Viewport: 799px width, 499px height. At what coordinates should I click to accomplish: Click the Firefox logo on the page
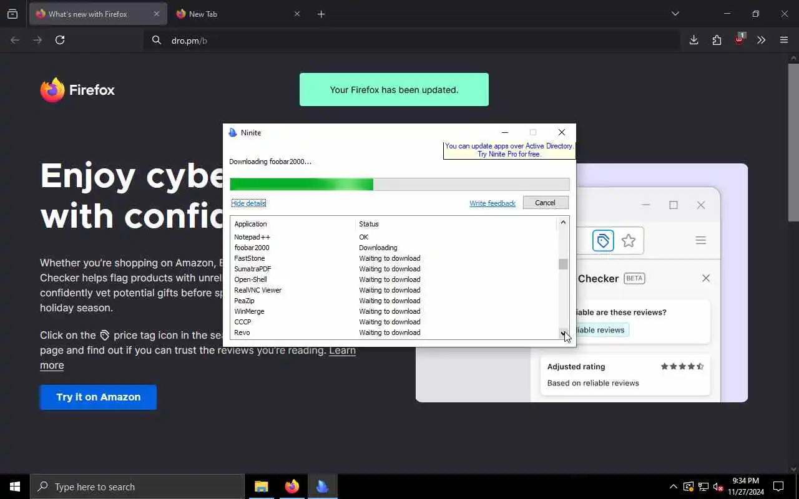77,90
